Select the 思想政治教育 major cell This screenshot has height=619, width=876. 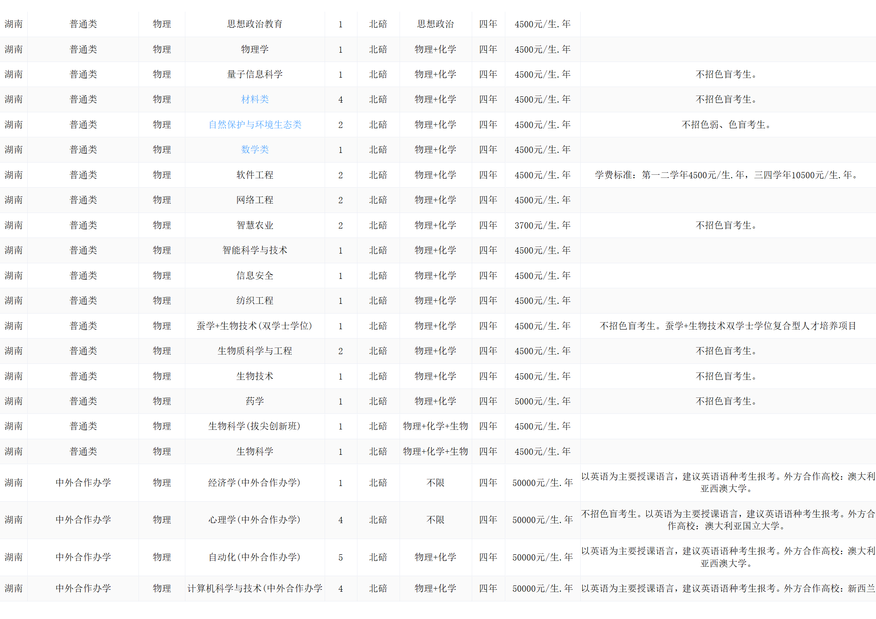[255, 24]
